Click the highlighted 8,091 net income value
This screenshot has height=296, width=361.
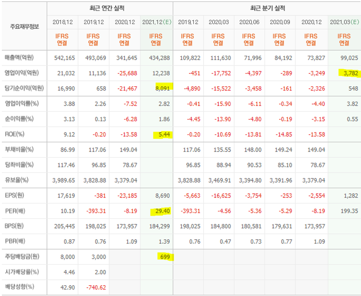click(163, 88)
